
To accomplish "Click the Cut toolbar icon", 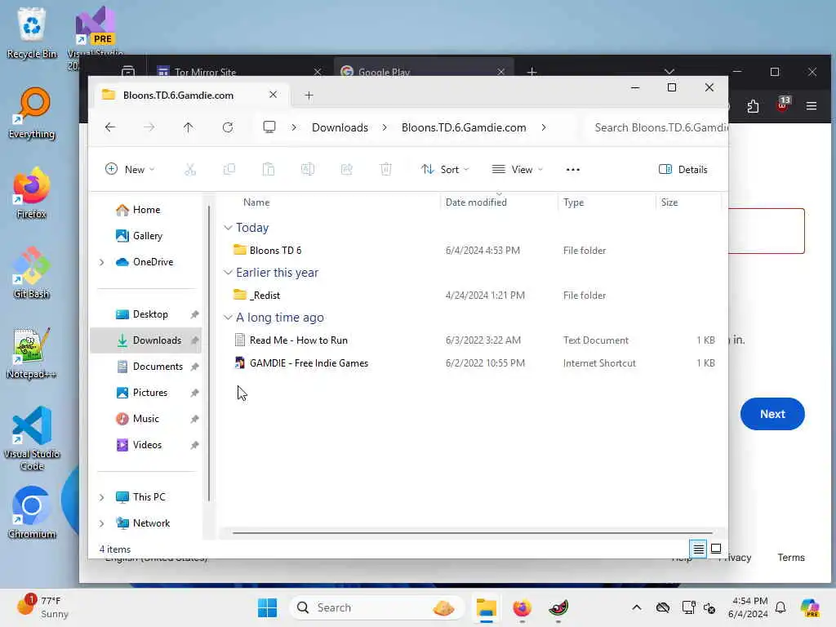I will 190,170.
